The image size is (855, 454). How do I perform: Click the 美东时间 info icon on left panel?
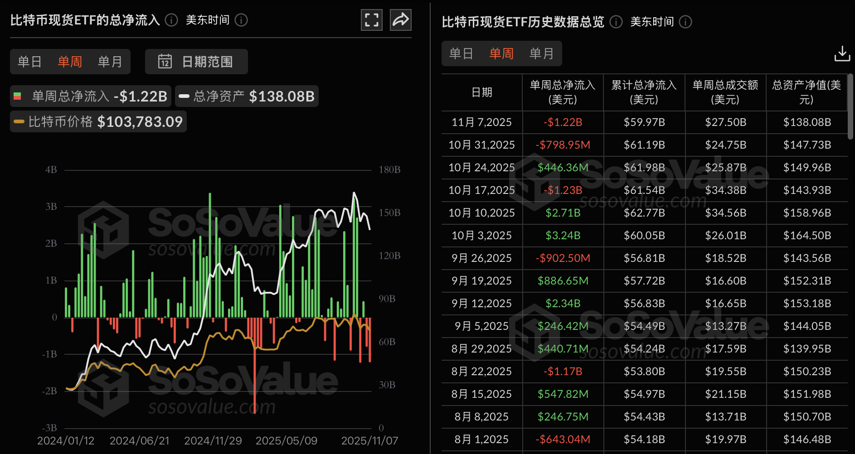[241, 20]
